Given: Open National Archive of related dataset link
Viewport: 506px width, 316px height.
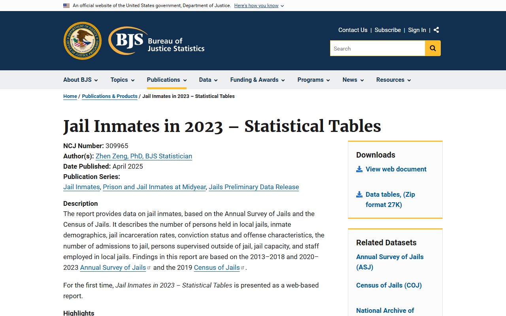Looking at the screenshot, I should [385, 310].
